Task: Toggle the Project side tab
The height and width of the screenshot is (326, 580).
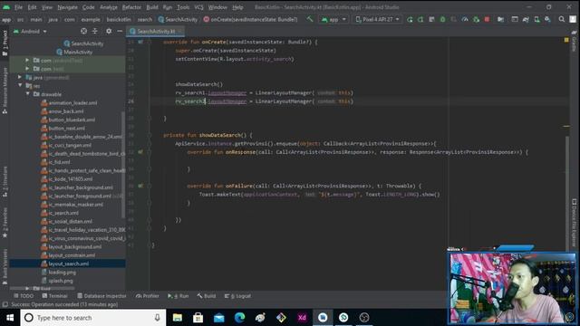Action: [x=5, y=43]
